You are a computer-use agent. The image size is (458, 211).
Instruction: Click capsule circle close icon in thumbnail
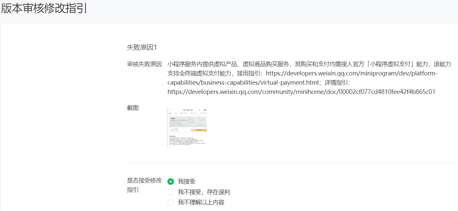coord(205,110)
